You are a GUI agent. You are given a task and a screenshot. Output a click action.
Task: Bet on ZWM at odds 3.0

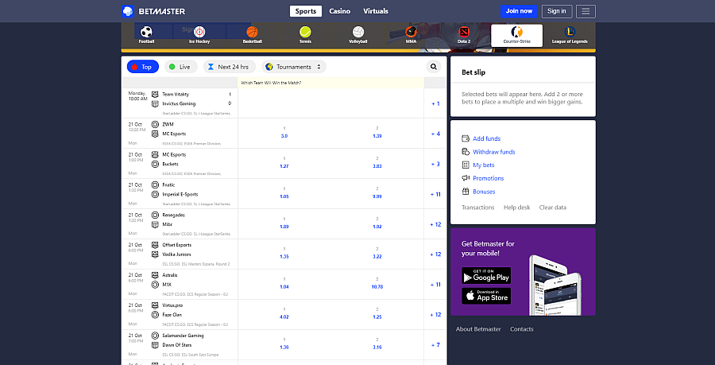click(x=284, y=136)
